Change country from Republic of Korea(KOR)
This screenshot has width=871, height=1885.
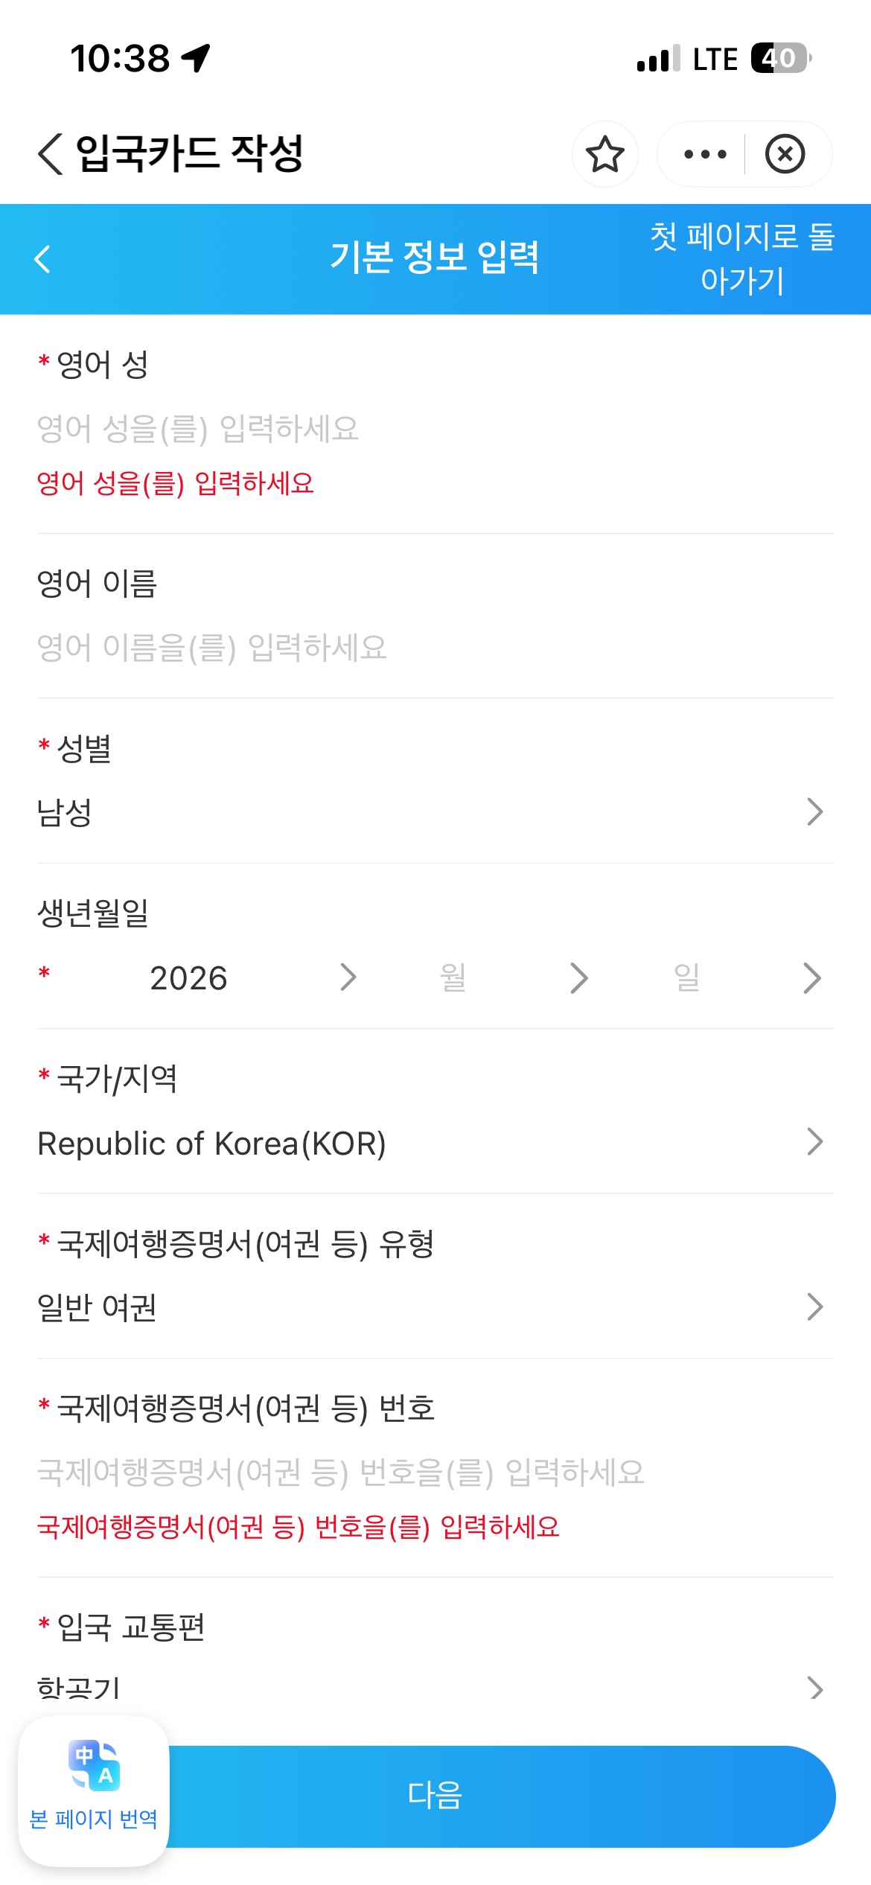pyautogui.click(x=435, y=1143)
